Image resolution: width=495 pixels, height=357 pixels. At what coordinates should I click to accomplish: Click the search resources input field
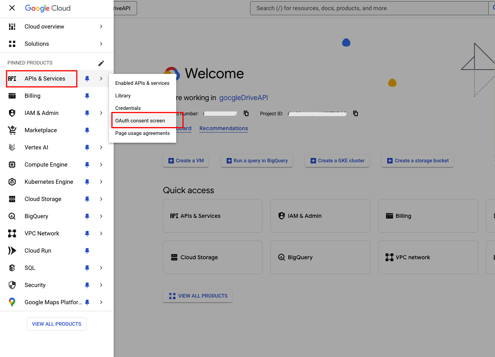coord(369,8)
